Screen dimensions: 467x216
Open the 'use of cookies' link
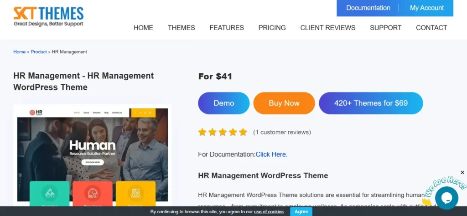tap(269, 212)
